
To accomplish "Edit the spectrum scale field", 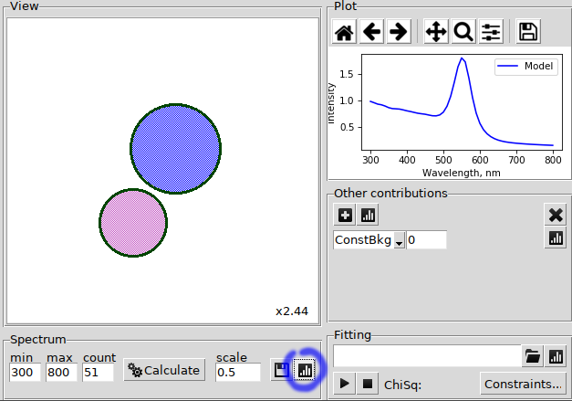I will [238, 372].
